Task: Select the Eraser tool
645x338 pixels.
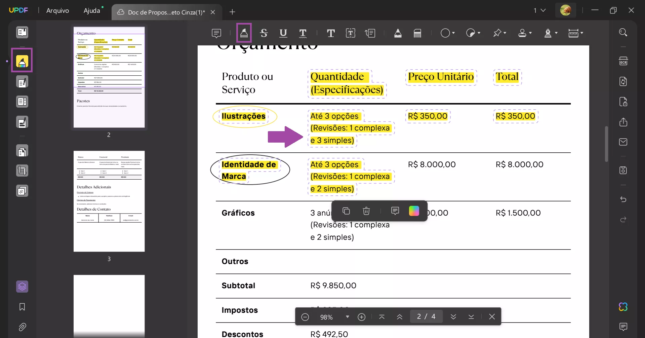Action: pos(417,33)
